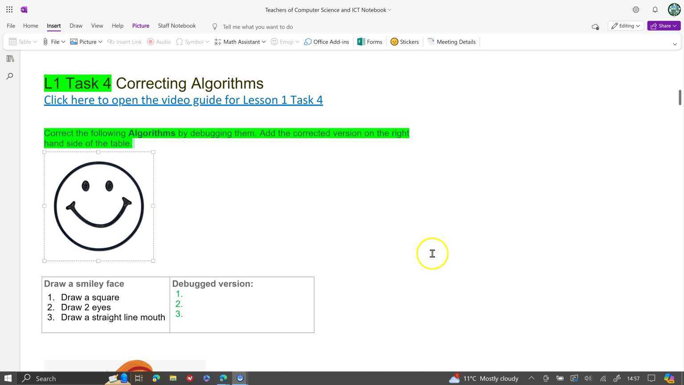Insert an Audio recording
The width and height of the screenshot is (684, 385).
click(x=159, y=41)
